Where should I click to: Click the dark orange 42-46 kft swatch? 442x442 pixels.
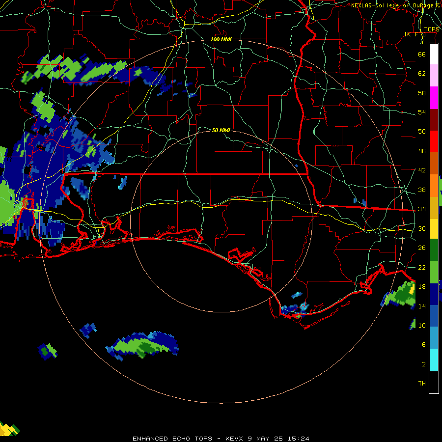click(x=434, y=164)
